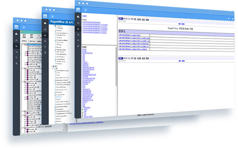This screenshot has width=238, height=148.
Task: Open the user profile icon in the front window header
Action: (233, 19)
